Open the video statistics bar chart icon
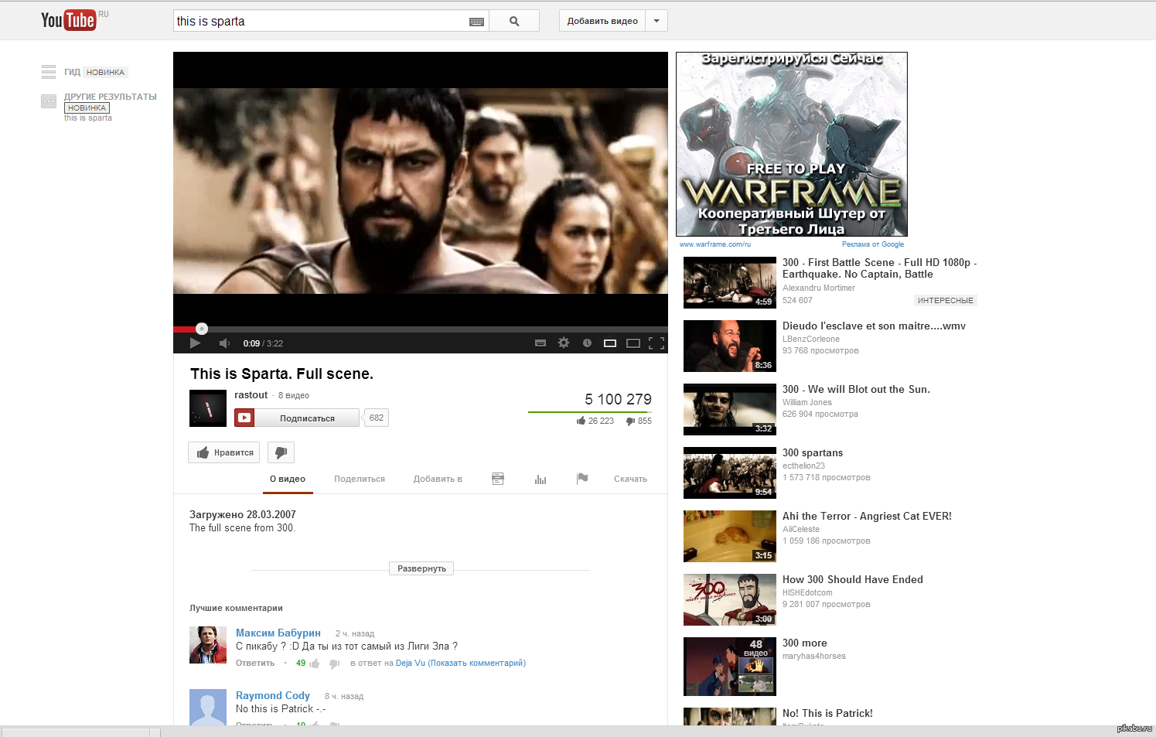The height and width of the screenshot is (737, 1156). tap(540, 479)
